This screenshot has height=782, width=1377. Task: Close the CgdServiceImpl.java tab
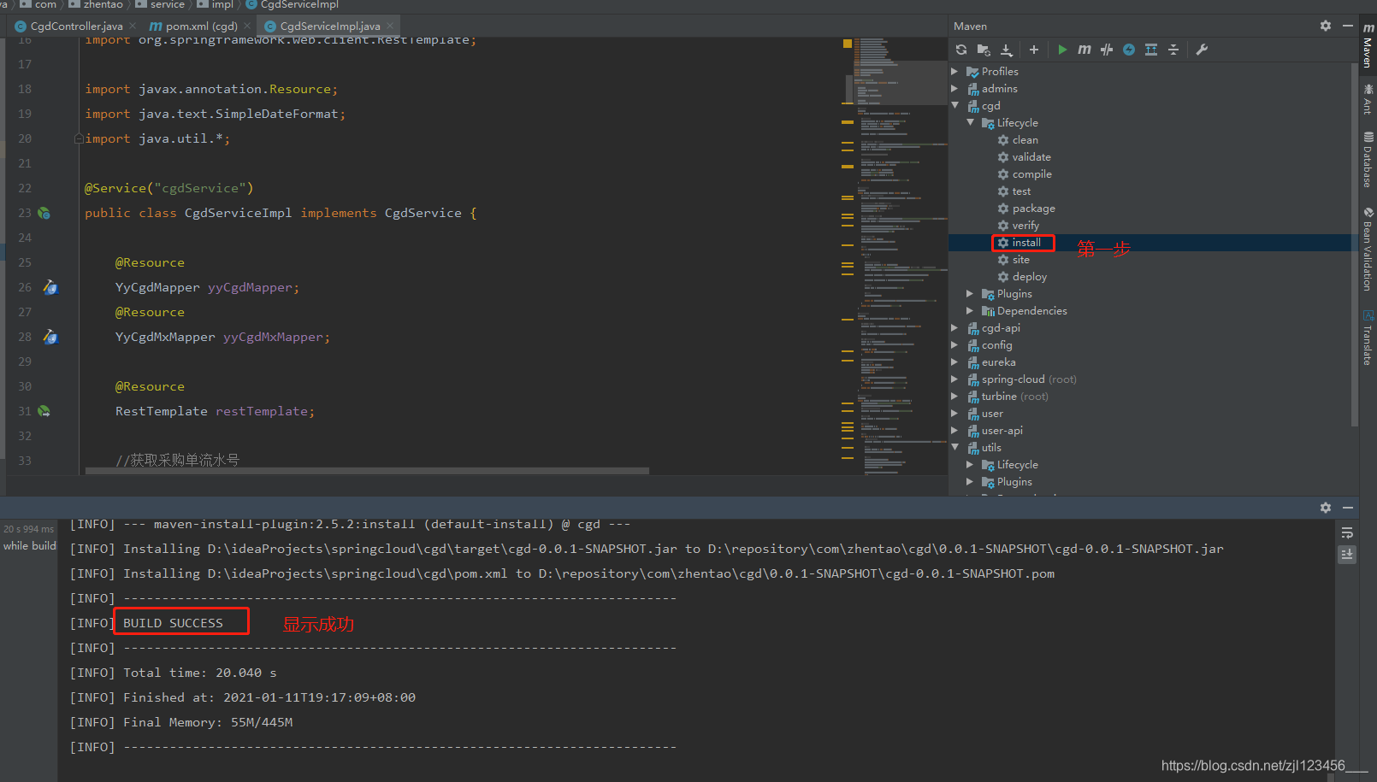point(390,26)
